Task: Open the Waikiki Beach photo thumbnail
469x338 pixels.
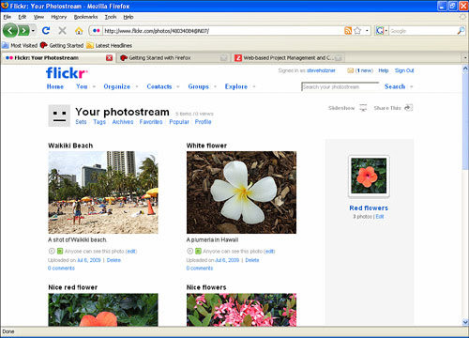Action: (103, 192)
